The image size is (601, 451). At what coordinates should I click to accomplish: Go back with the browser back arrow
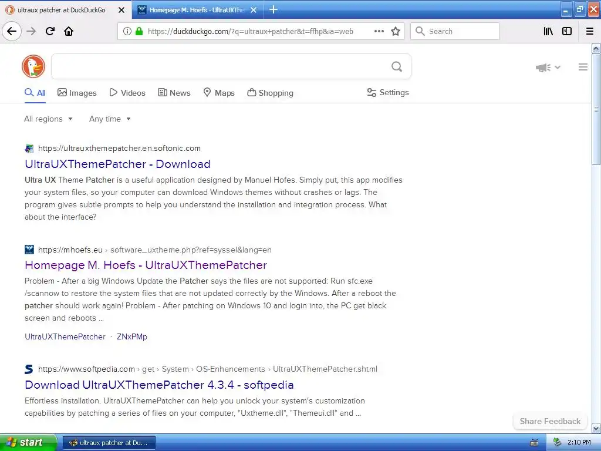click(x=12, y=31)
